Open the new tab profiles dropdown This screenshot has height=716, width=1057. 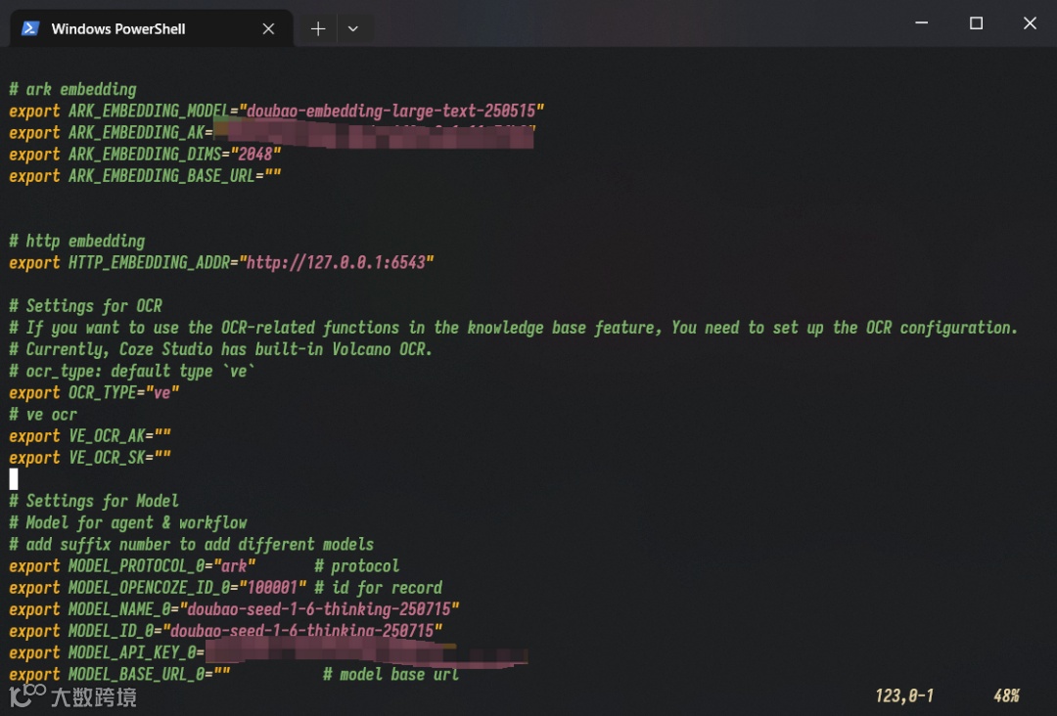click(x=352, y=29)
